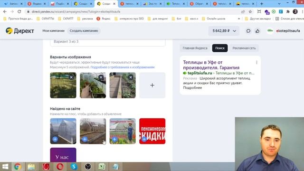The image size is (304, 171).
Task: Open the ekoteplitsaufa account menu
Action: coord(283,31)
